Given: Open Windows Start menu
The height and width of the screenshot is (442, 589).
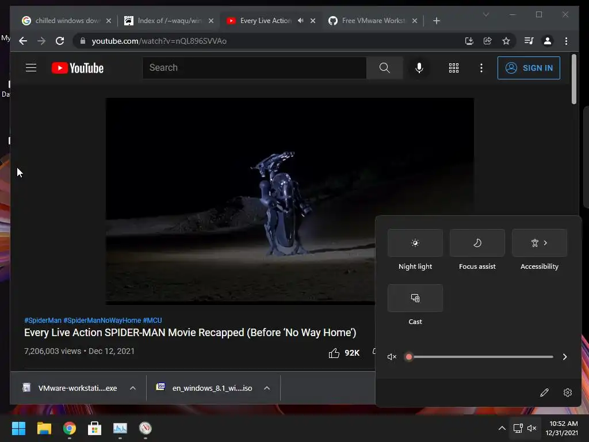Looking at the screenshot, I should click(18, 428).
